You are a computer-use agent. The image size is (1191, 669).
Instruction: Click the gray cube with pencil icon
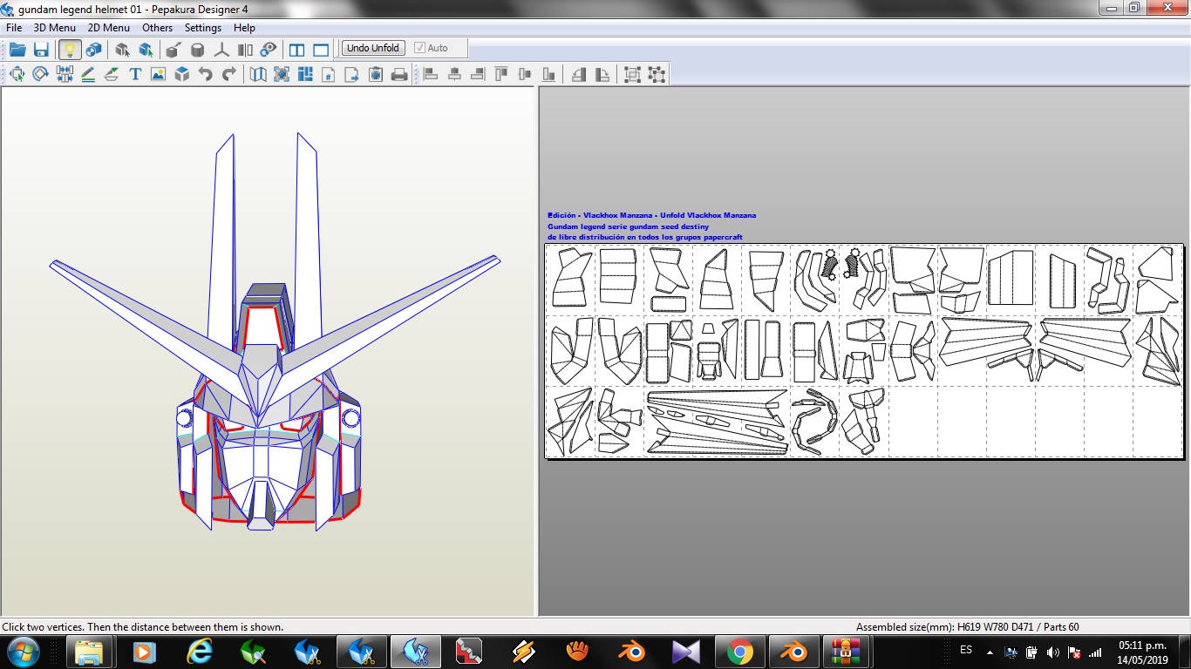click(174, 50)
